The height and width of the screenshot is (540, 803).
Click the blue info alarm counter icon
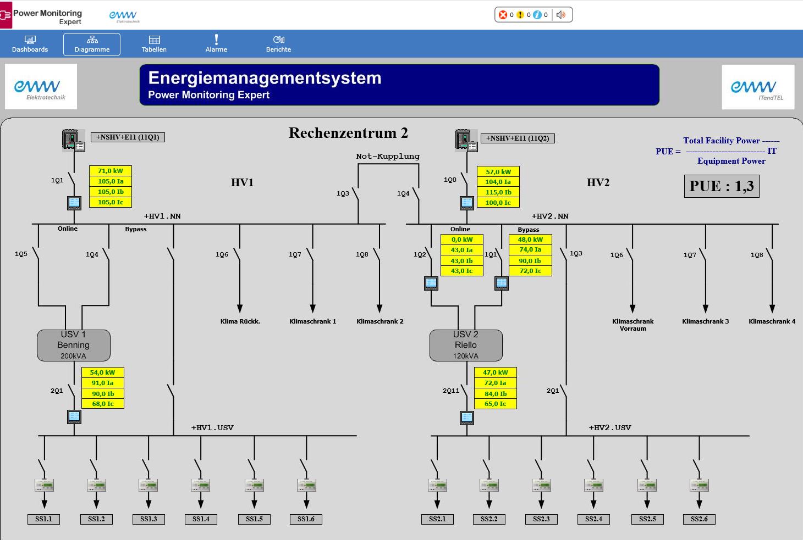tap(537, 15)
